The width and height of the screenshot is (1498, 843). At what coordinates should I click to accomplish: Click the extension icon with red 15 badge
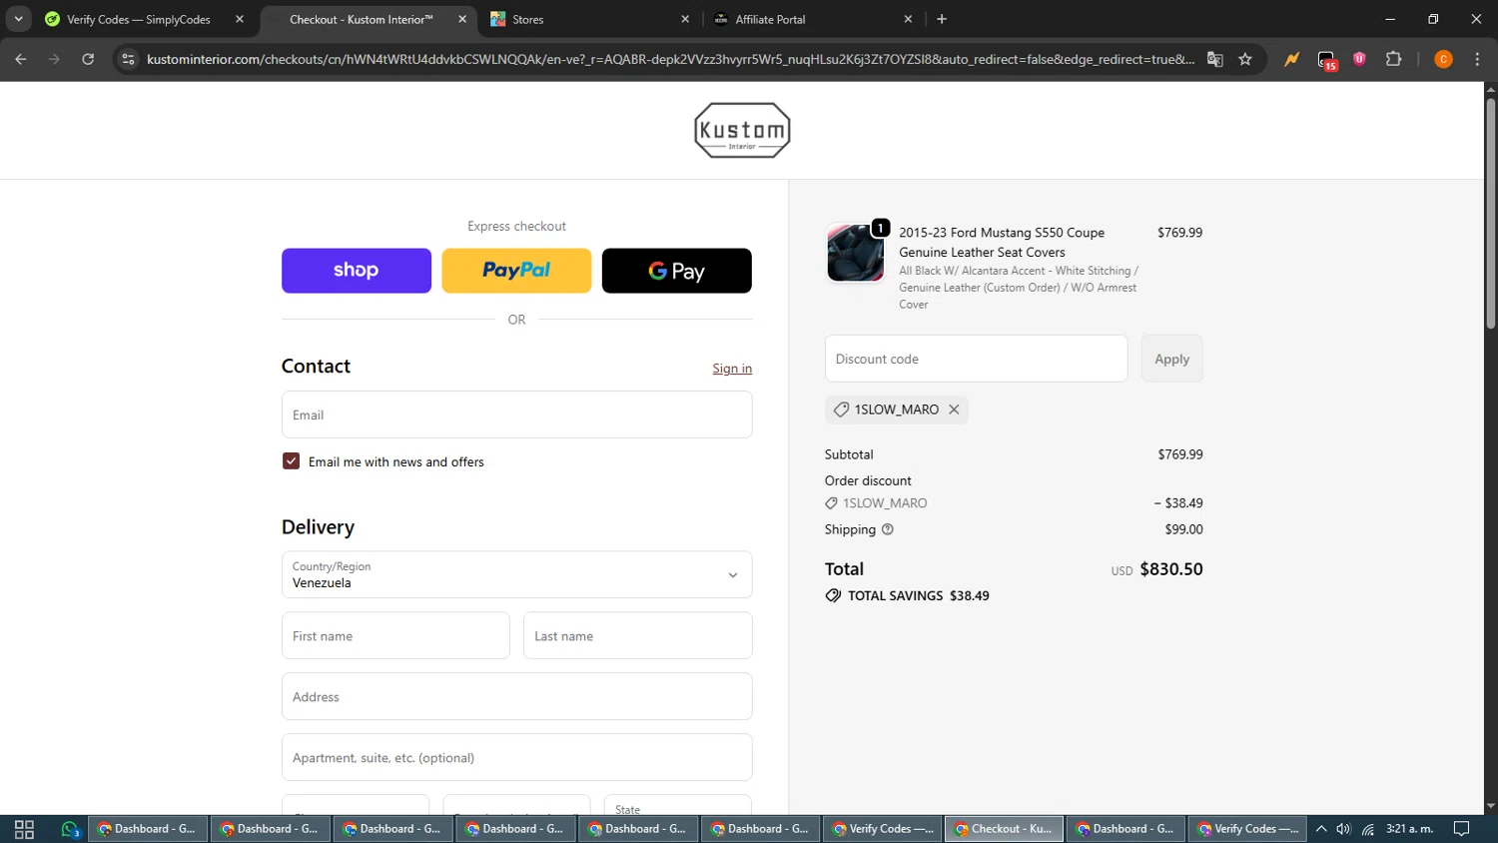(x=1326, y=60)
